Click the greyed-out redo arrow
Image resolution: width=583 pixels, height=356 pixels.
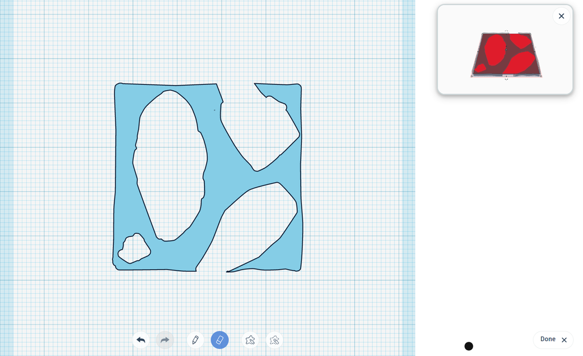(165, 340)
